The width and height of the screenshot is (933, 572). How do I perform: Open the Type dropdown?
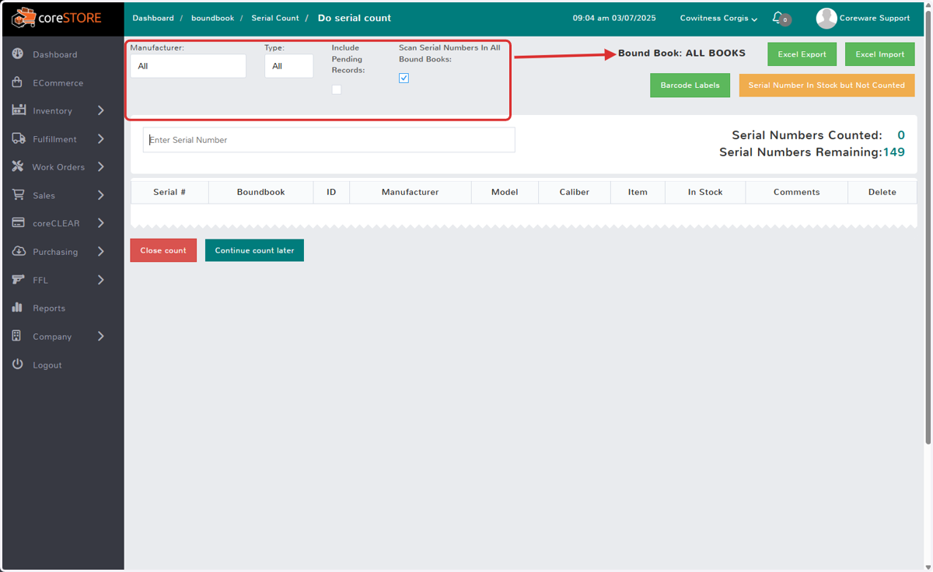click(289, 66)
